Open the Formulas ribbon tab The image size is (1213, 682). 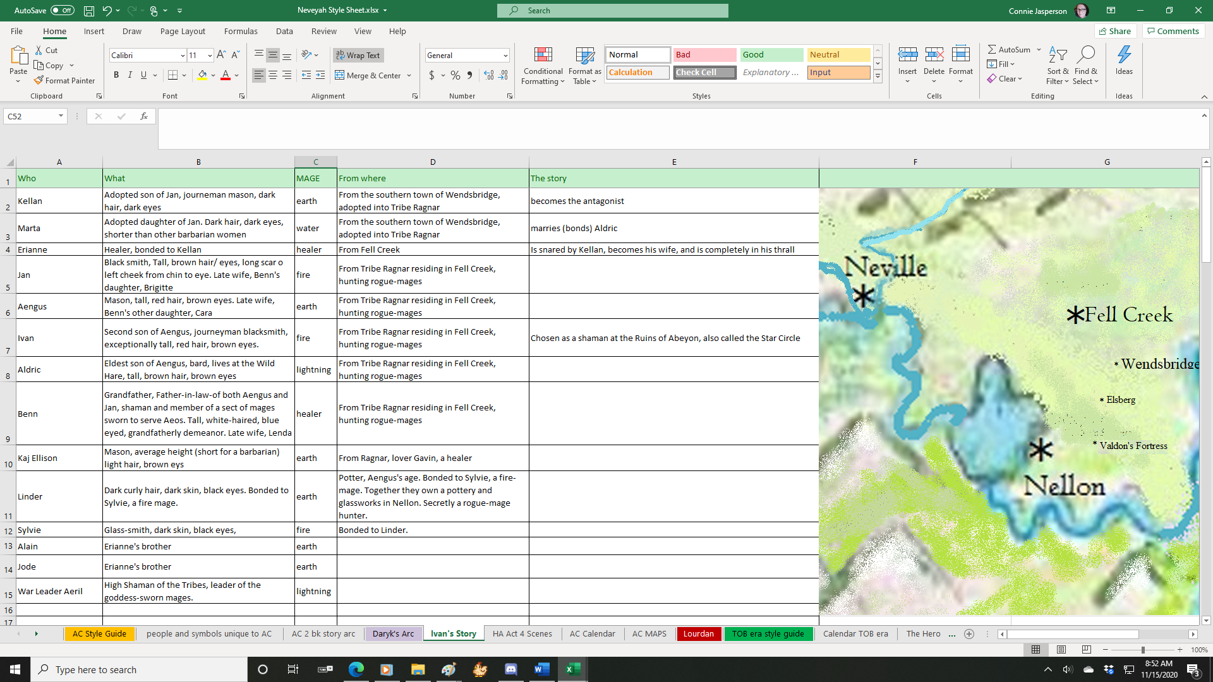(x=241, y=31)
